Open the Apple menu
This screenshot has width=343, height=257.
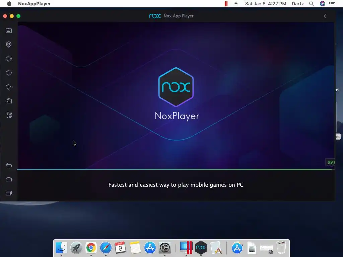pos(9,4)
